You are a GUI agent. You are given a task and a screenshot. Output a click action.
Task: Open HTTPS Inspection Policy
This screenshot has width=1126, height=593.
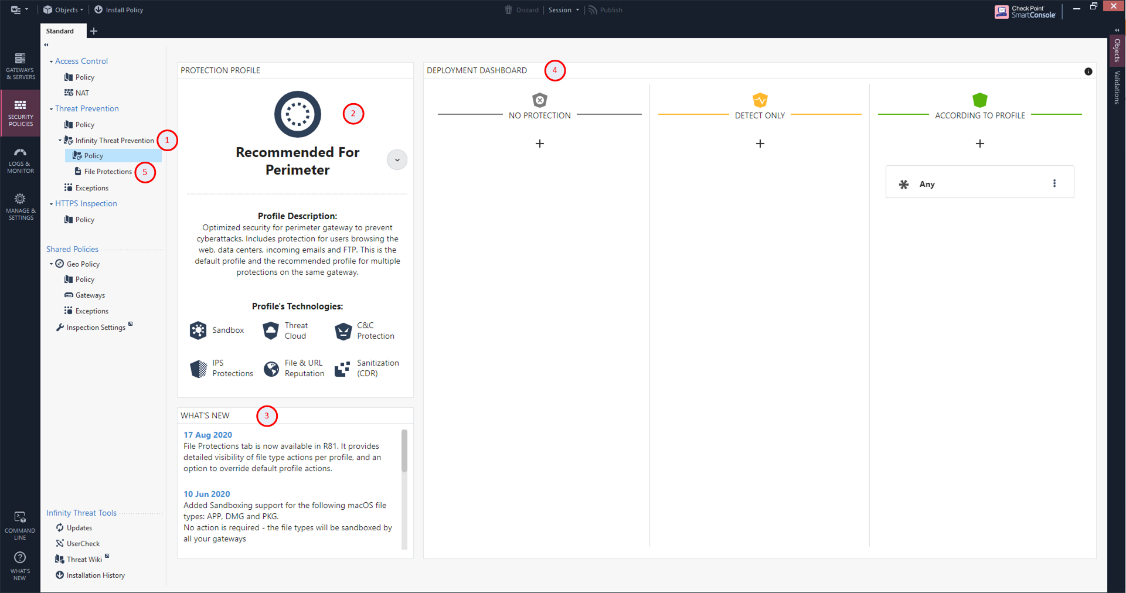(80, 220)
